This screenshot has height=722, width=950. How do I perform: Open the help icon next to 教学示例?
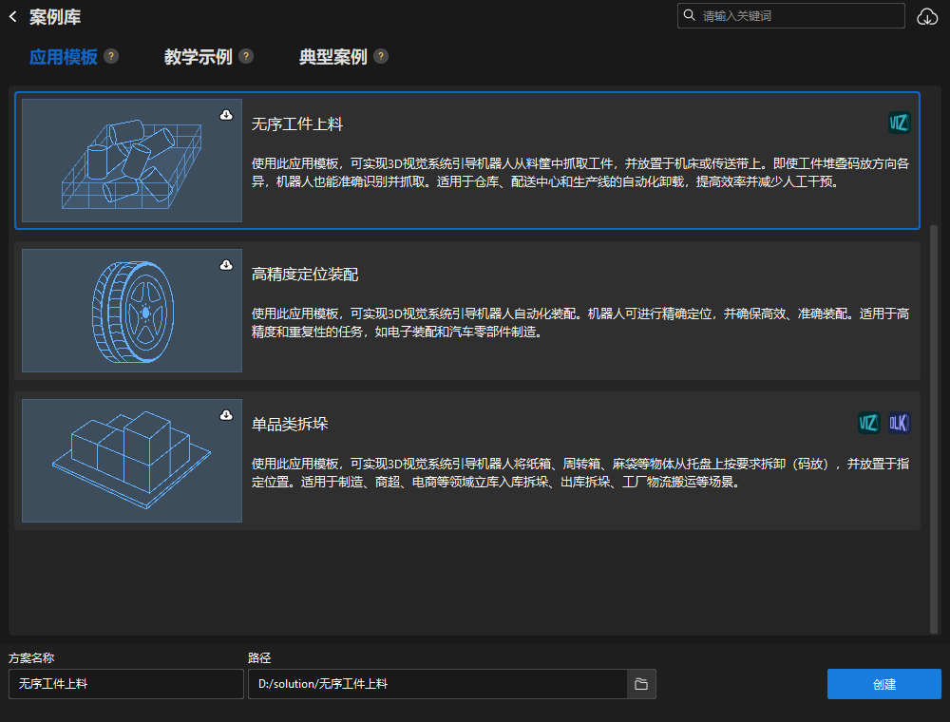[x=246, y=56]
